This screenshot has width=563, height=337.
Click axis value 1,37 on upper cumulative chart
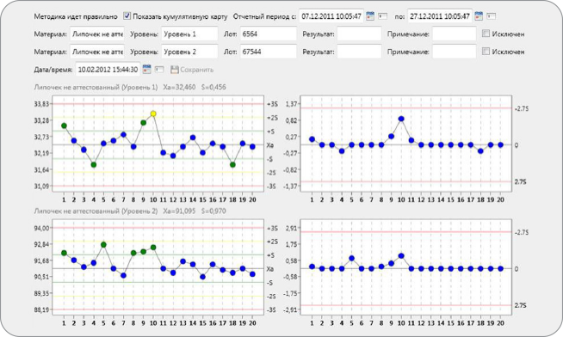(x=292, y=104)
